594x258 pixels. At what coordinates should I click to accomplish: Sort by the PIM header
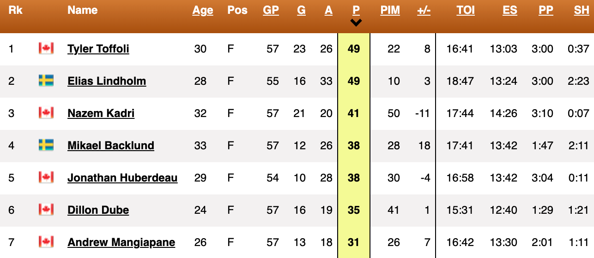tap(390, 11)
